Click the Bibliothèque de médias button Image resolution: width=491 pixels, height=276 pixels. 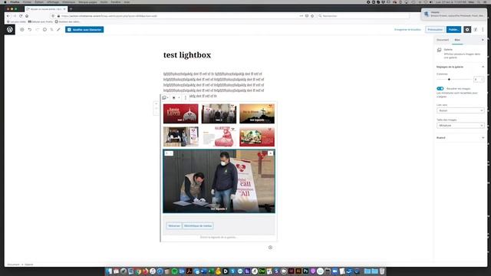pos(198,225)
